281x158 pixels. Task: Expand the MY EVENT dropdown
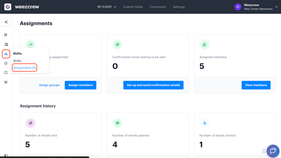[x=107, y=7]
